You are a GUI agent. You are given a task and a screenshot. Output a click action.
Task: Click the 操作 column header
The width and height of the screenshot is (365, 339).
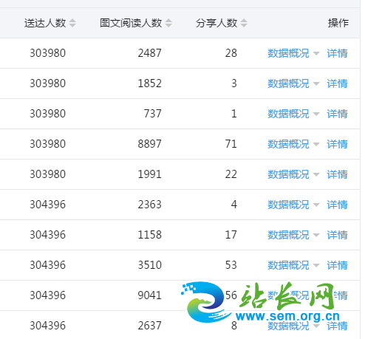[338, 23]
